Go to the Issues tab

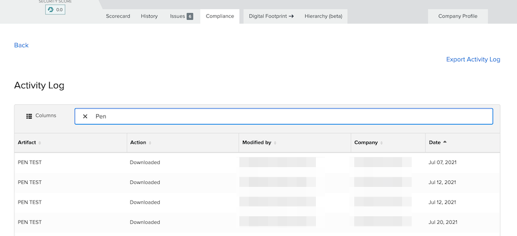181,16
